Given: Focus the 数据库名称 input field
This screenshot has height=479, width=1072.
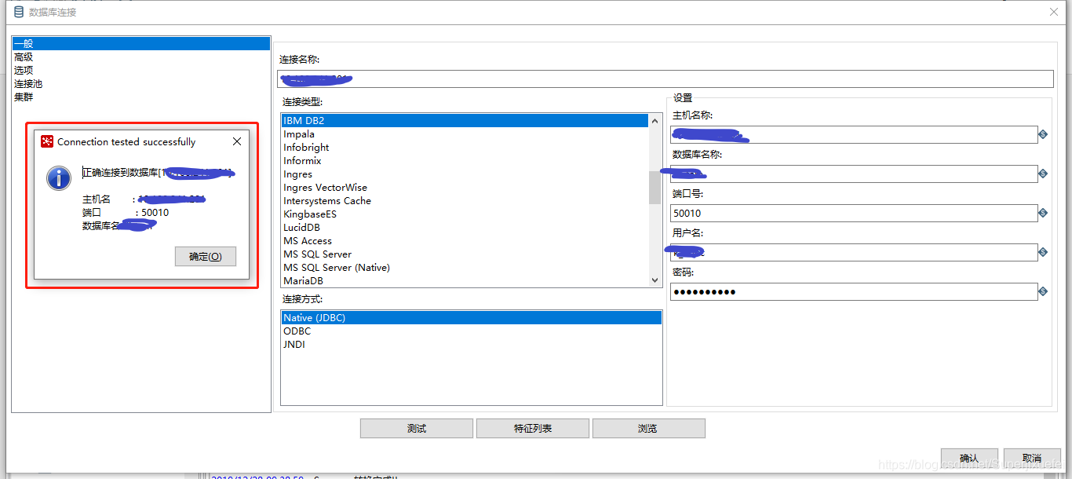Looking at the screenshot, I should tap(854, 174).
